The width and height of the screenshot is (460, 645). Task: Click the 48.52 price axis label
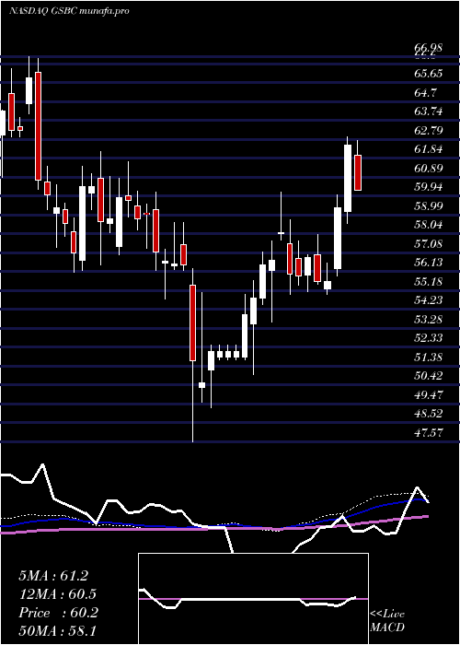(428, 414)
